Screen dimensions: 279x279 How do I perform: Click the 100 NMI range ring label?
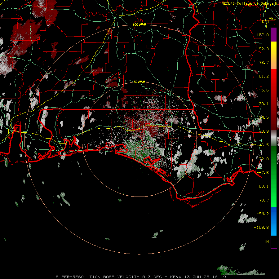[139, 24]
